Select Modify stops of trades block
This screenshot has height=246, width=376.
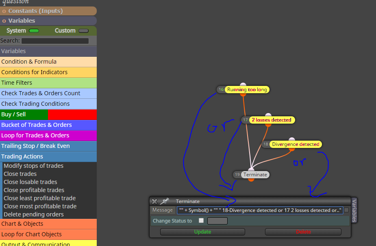(34, 166)
